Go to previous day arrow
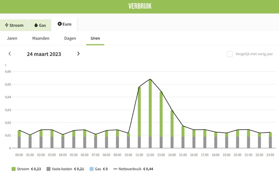The width and height of the screenshot is (279, 178). click(10, 54)
